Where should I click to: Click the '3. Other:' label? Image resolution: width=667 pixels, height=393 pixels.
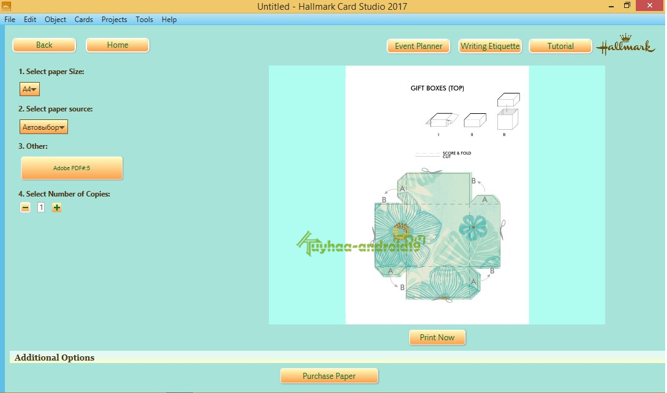[33, 146]
